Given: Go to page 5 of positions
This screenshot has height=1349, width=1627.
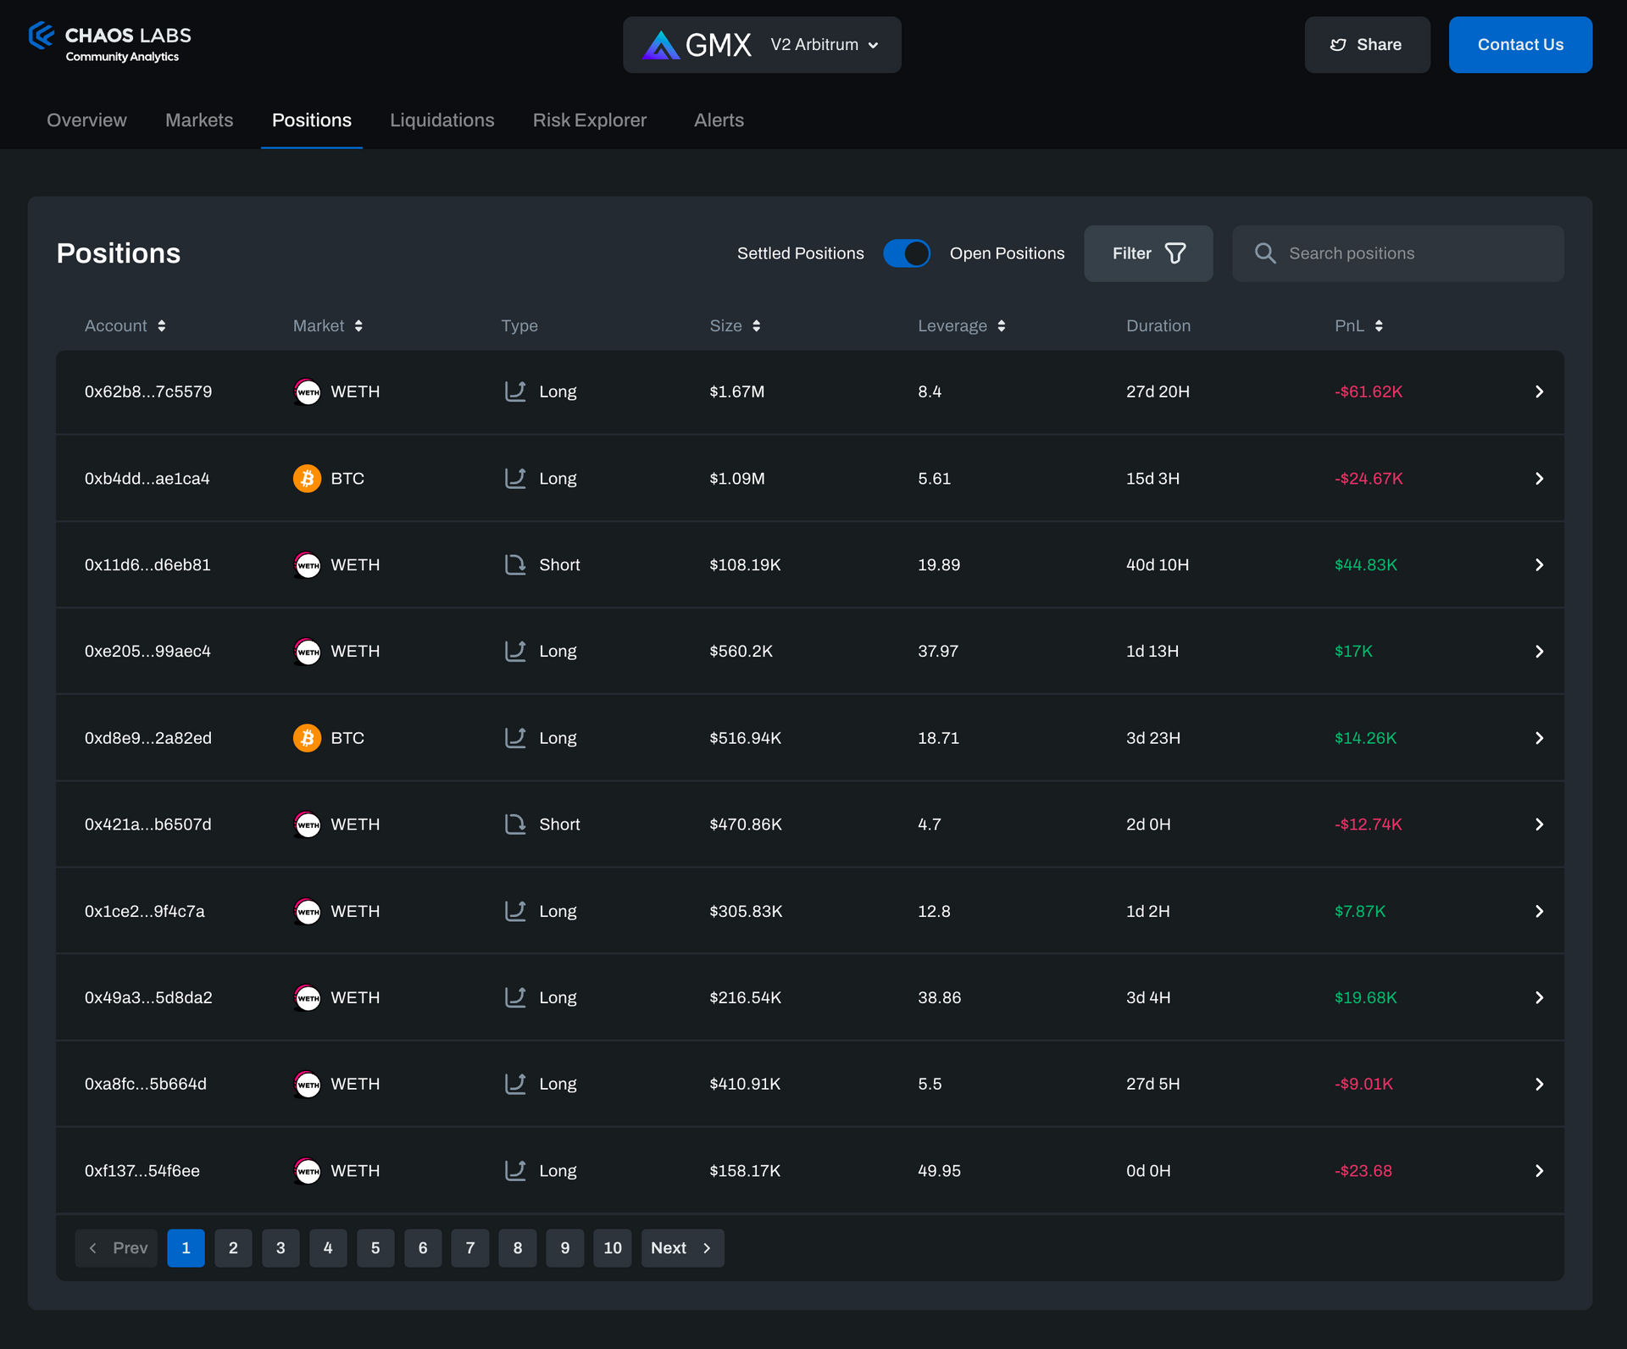Looking at the screenshot, I should (x=375, y=1248).
